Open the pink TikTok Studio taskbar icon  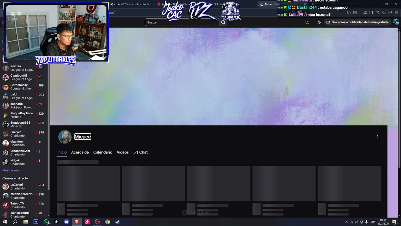pos(87,222)
